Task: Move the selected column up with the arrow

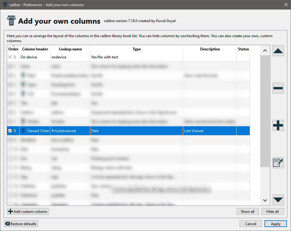Action: click(x=278, y=51)
